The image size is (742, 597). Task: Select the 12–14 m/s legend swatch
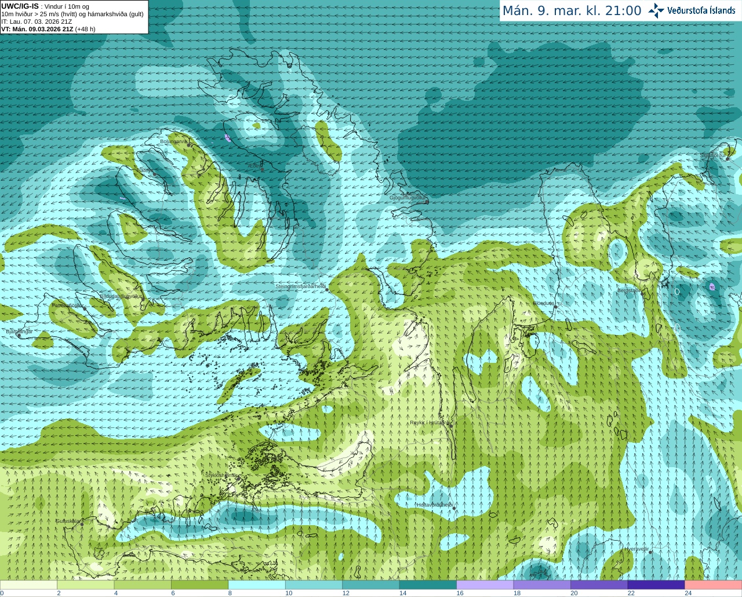(x=371, y=585)
